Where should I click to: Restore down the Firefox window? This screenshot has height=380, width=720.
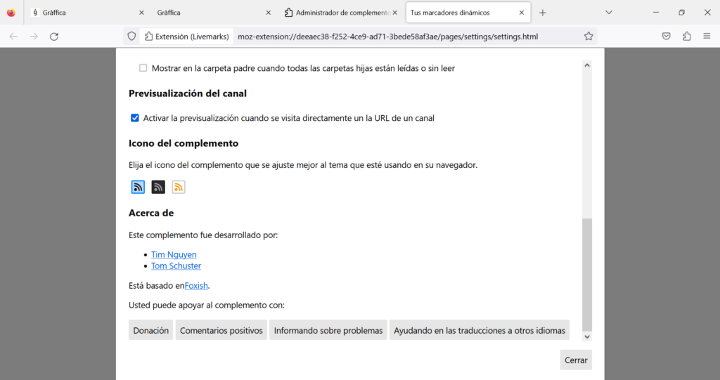coord(681,13)
